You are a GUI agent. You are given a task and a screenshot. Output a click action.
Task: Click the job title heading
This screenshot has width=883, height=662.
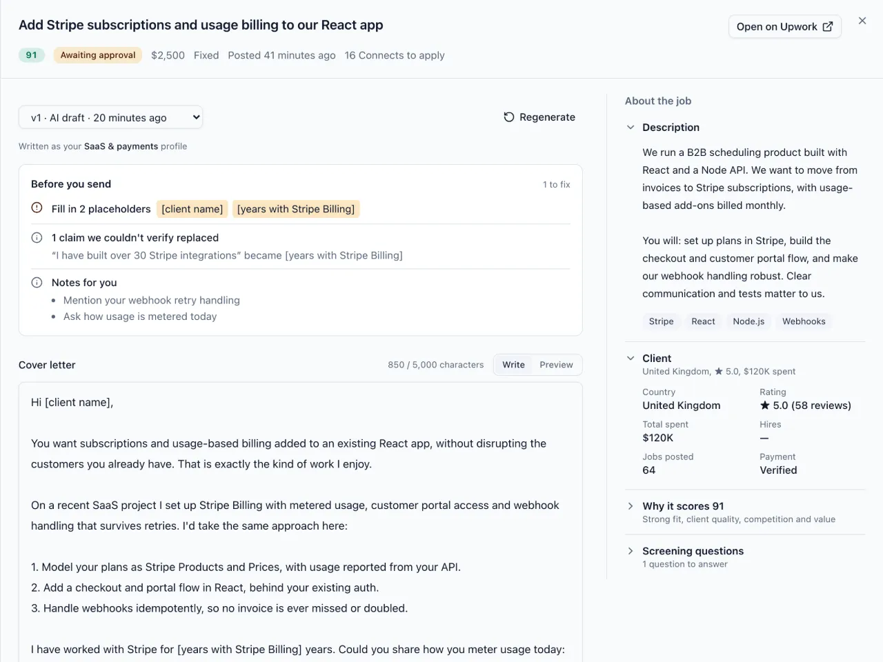point(201,25)
